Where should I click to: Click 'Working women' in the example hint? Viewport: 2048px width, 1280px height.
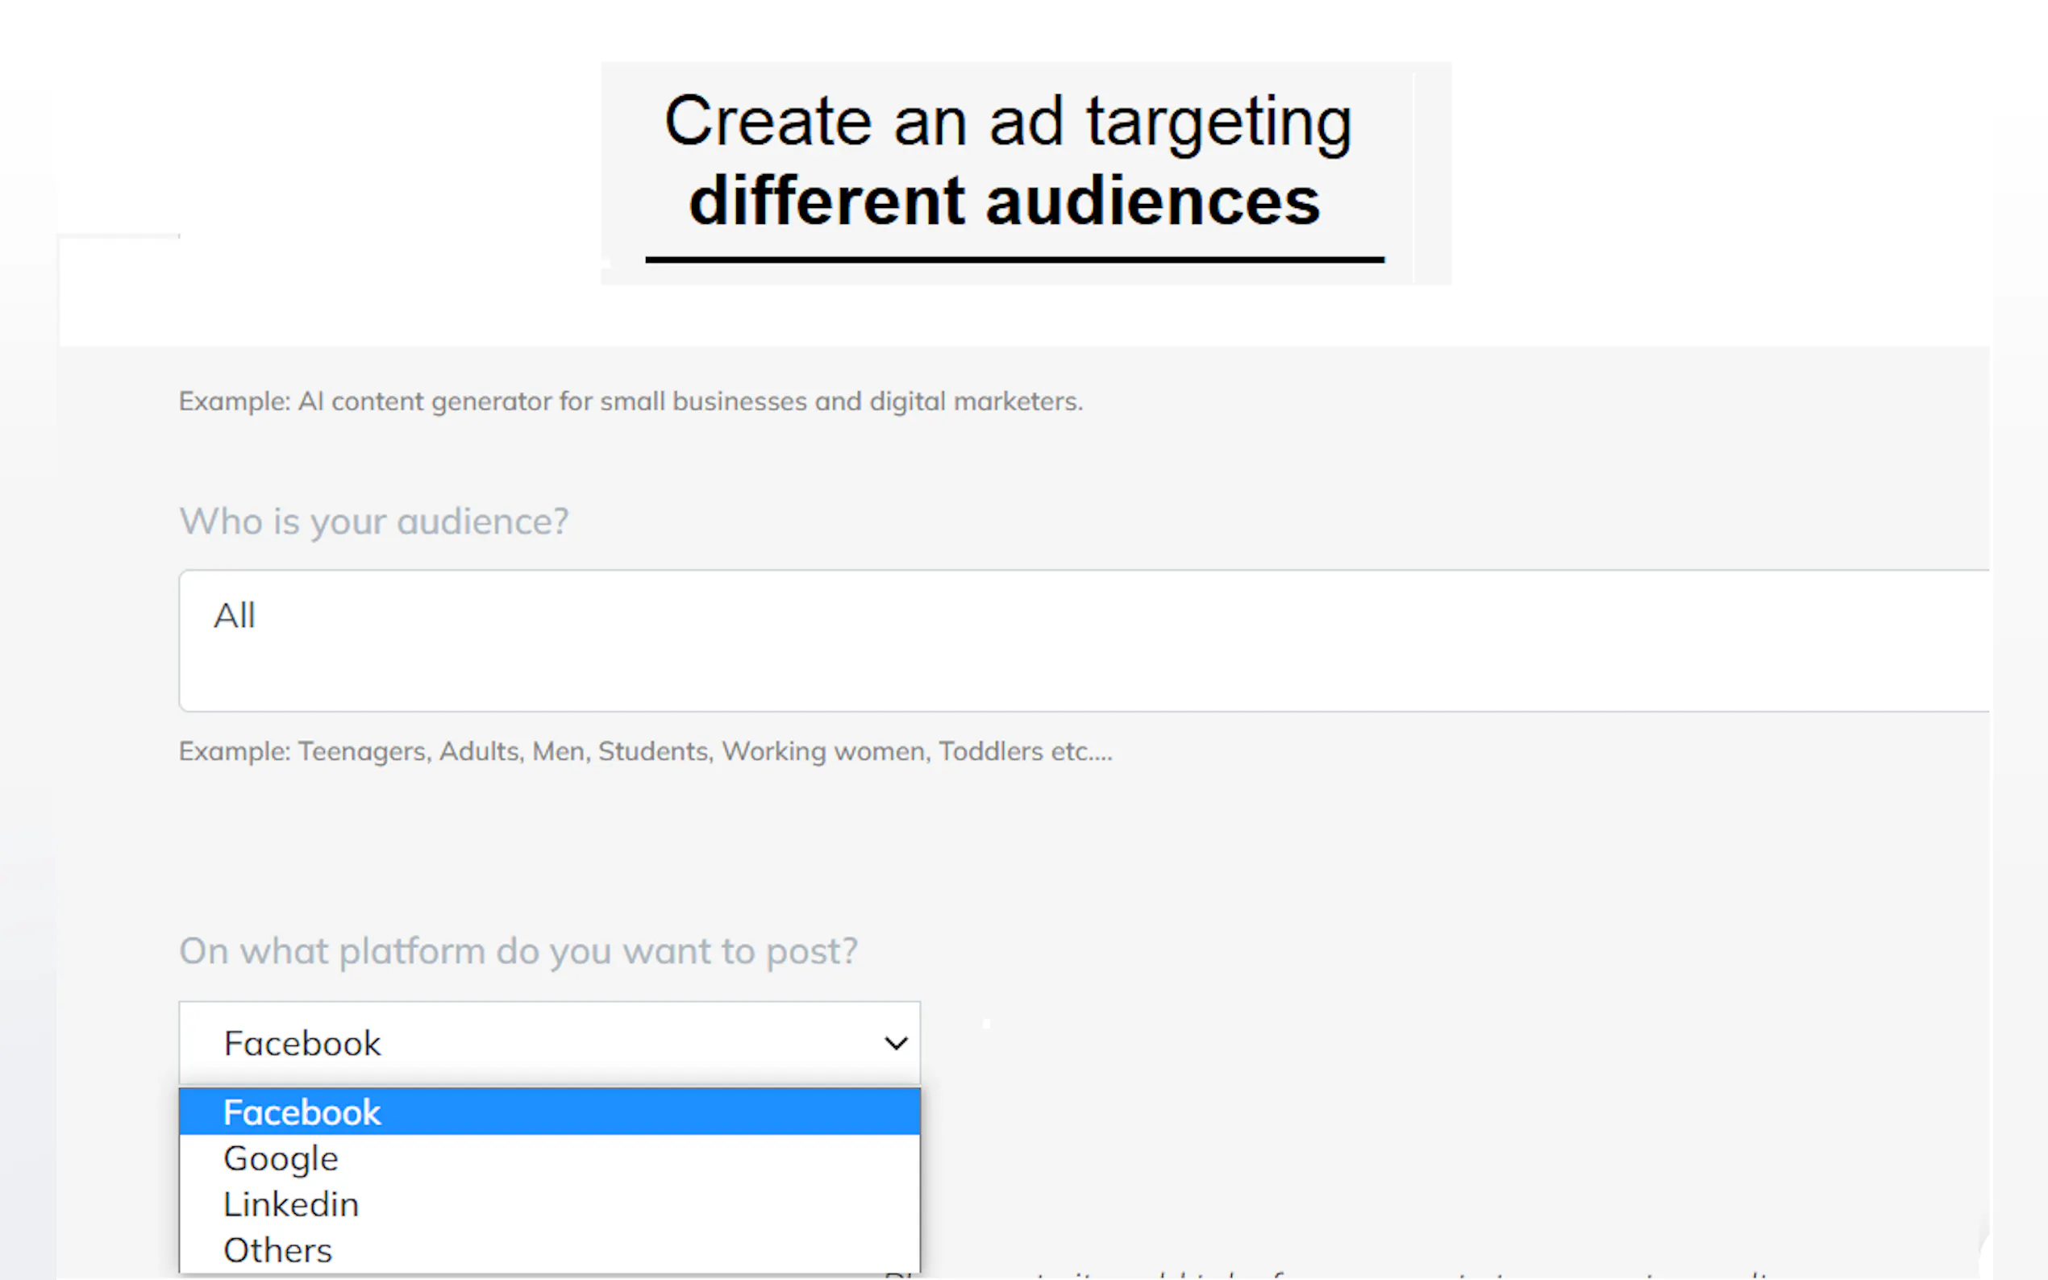(825, 752)
